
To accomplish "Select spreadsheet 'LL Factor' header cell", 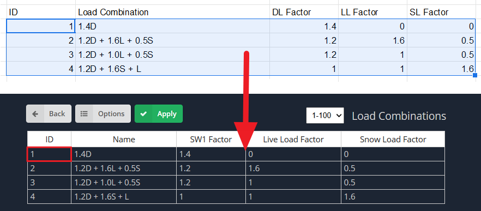I will click(372, 12).
